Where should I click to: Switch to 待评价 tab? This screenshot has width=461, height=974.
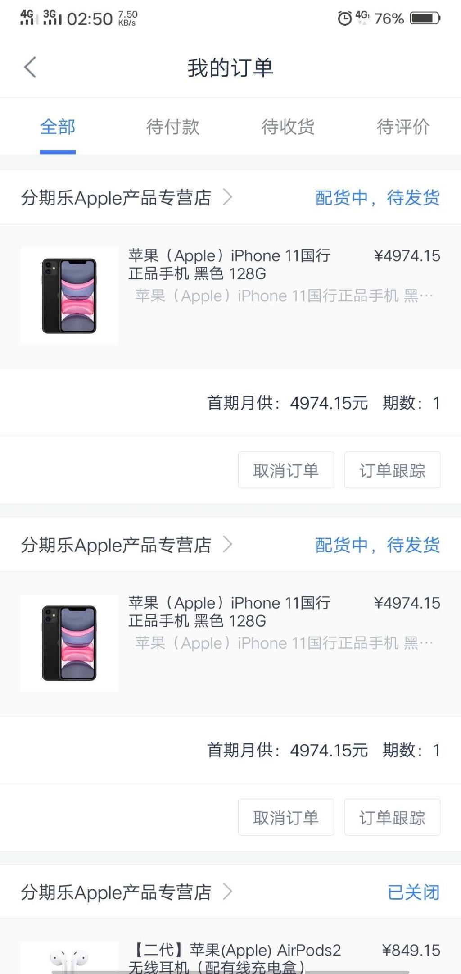tap(403, 127)
